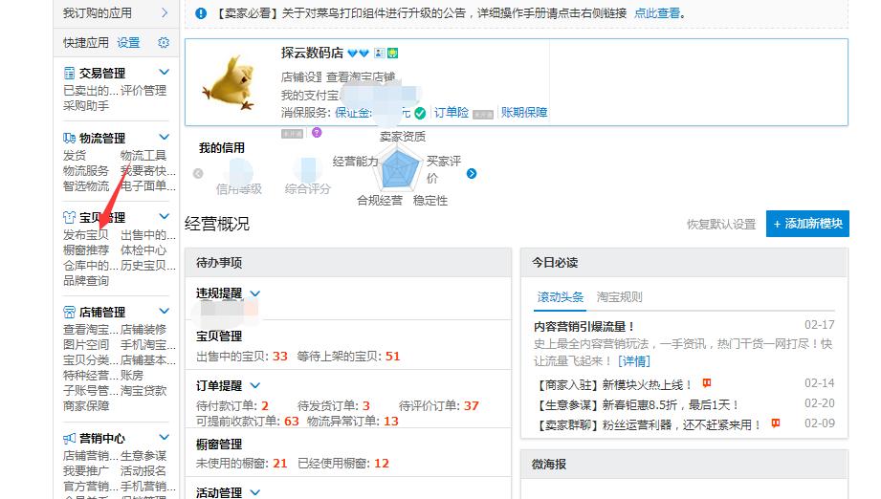Click the 交易管理 section icon
This screenshot has width=881, height=499.
pyautogui.click(x=69, y=73)
